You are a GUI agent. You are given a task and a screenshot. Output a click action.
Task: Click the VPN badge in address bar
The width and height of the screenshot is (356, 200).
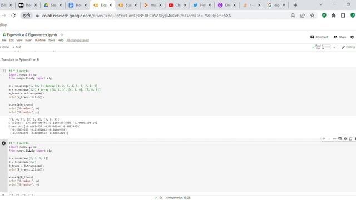click(27, 16)
